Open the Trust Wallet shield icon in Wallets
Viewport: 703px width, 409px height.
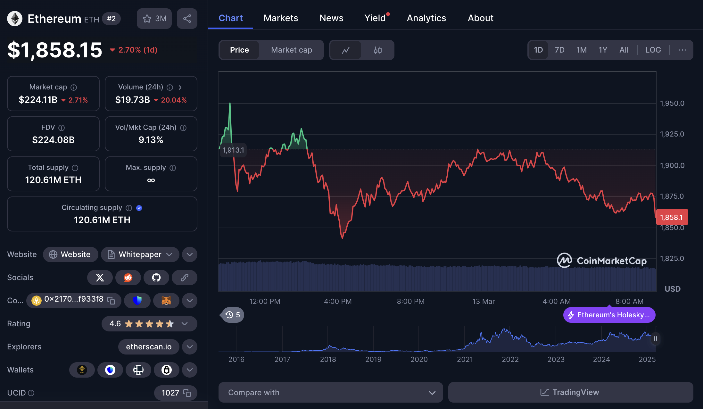click(x=110, y=370)
